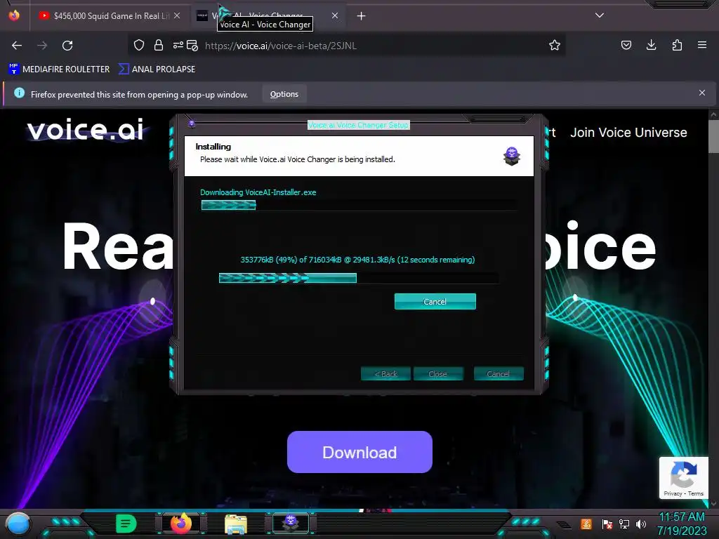
Task: Click the installer's Close button
Action: (438, 373)
